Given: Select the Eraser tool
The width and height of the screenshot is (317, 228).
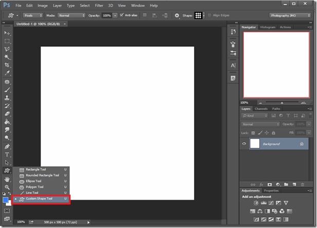Looking at the screenshot, I should (7, 114).
